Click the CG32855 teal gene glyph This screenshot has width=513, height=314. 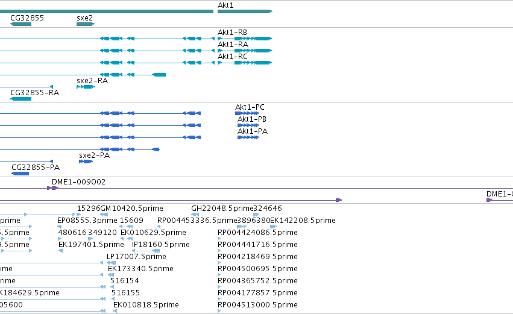click(x=20, y=24)
